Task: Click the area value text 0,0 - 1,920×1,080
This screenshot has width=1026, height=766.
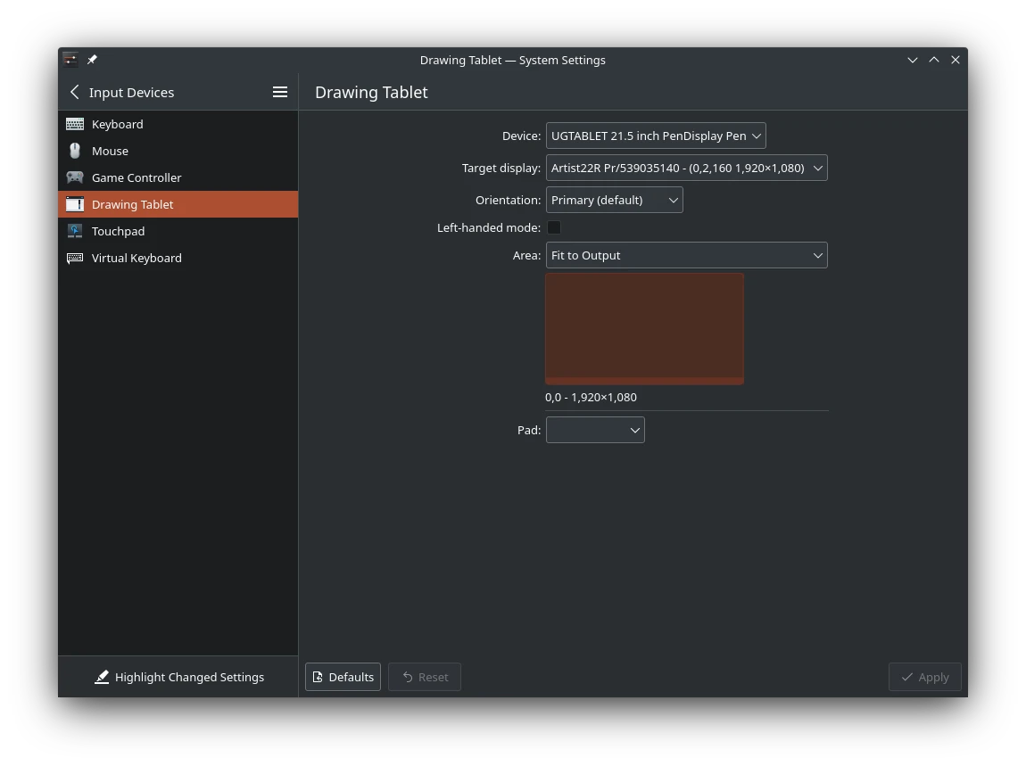Action: pos(591,397)
